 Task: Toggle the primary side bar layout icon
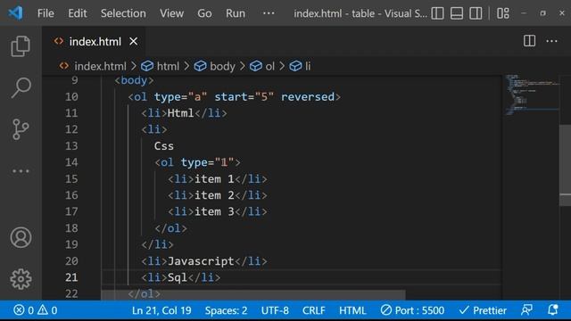(437, 13)
